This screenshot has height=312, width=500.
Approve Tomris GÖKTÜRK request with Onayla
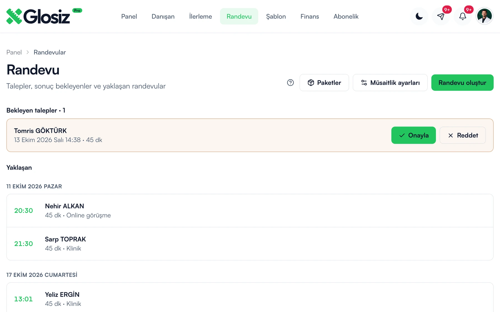coord(413,135)
